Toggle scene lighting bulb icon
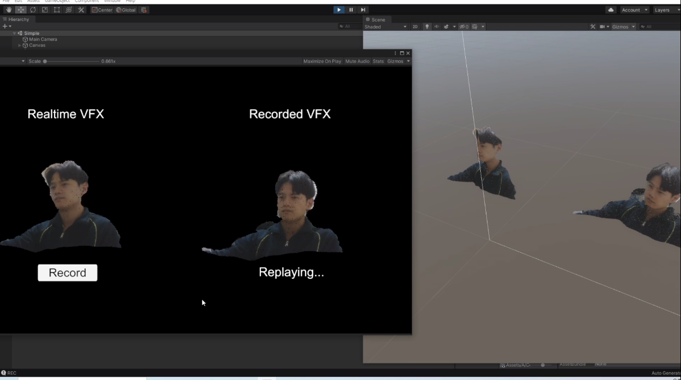This screenshot has width=681, height=380. point(427,27)
